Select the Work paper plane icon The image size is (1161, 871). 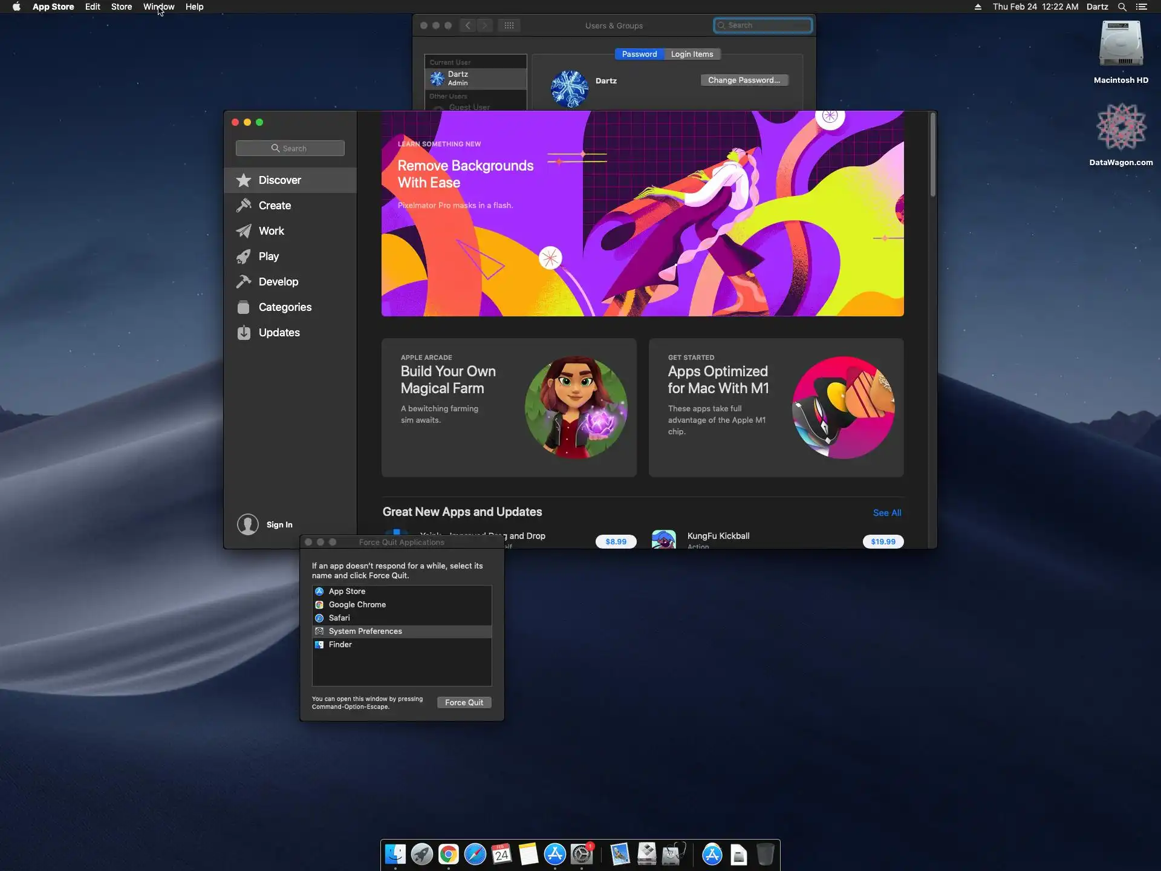point(244,231)
